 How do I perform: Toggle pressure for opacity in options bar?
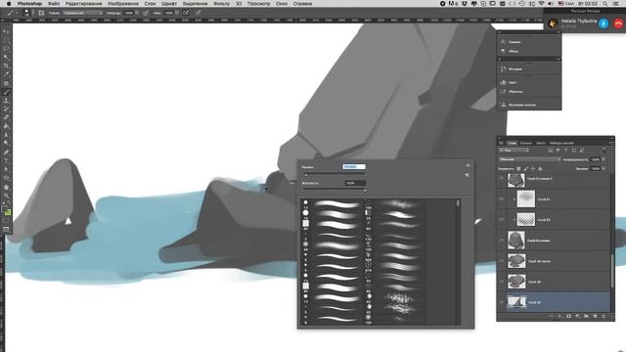146,13
